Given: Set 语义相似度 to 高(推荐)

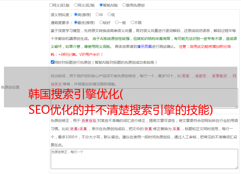Looking at the screenshot, I should tap(76, 15).
